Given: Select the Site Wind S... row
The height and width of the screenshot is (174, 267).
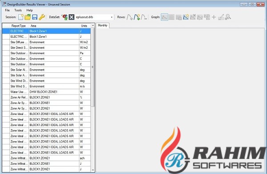Looking at the screenshot, I should tap(46, 86).
